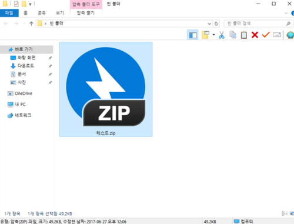Switch to the 보기 ribbon tab
The width and height of the screenshot is (294, 224).
click(x=60, y=13)
